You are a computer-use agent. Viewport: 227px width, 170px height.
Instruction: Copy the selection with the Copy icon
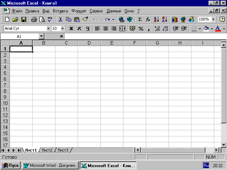click(68, 19)
